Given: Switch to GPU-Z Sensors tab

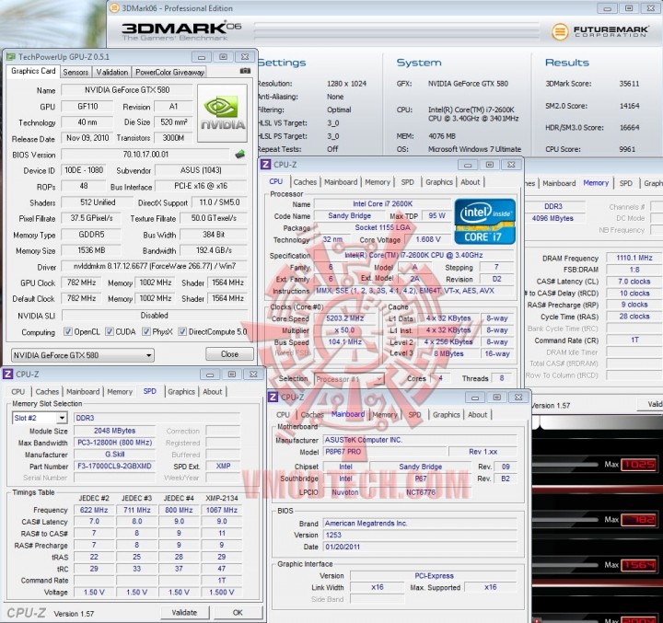Looking at the screenshot, I should coord(76,73).
